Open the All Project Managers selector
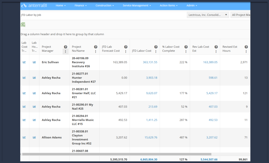The width and height of the screenshot is (269, 163). [x=243, y=15]
